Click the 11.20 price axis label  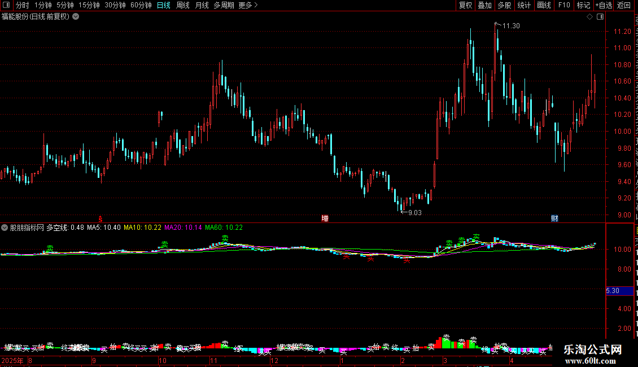(x=622, y=31)
